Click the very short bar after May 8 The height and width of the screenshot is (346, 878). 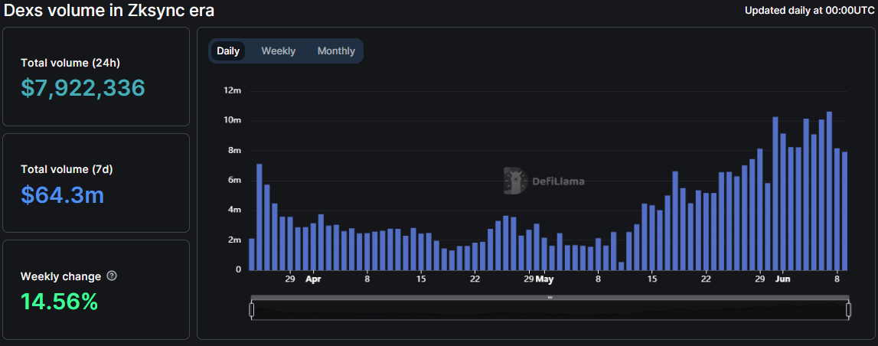click(x=621, y=266)
